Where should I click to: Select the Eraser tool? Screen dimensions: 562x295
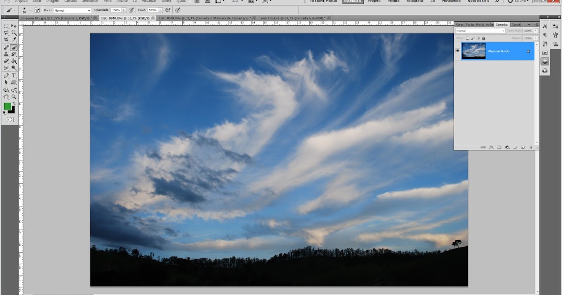coord(7,61)
